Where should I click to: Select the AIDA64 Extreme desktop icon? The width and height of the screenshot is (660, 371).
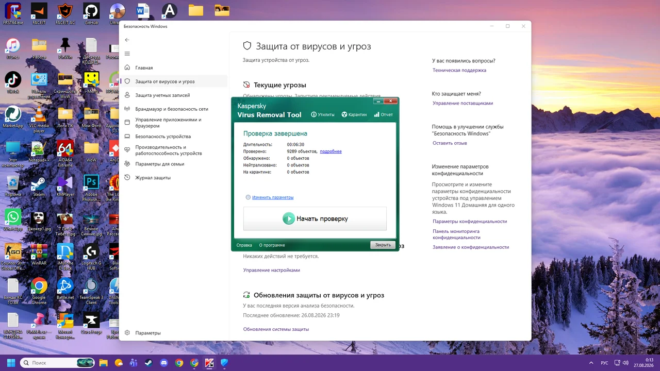coord(65,154)
